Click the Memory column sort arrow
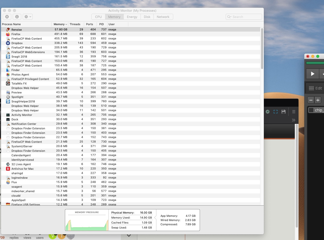This screenshot has width=324, height=240. pyautogui.click(x=66, y=24)
